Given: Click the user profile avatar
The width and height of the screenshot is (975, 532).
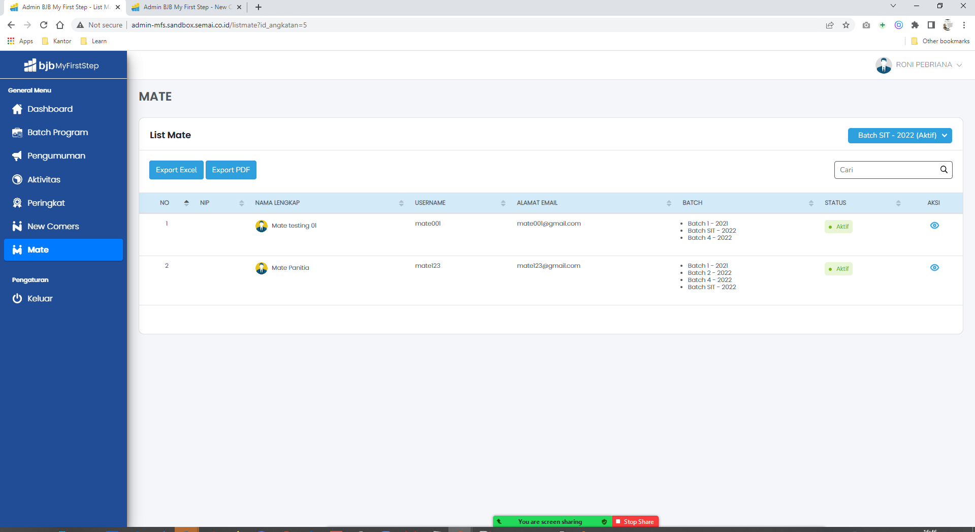Looking at the screenshot, I should point(884,65).
